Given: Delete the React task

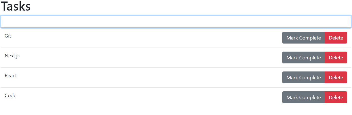Looking at the screenshot, I should point(336,78).
